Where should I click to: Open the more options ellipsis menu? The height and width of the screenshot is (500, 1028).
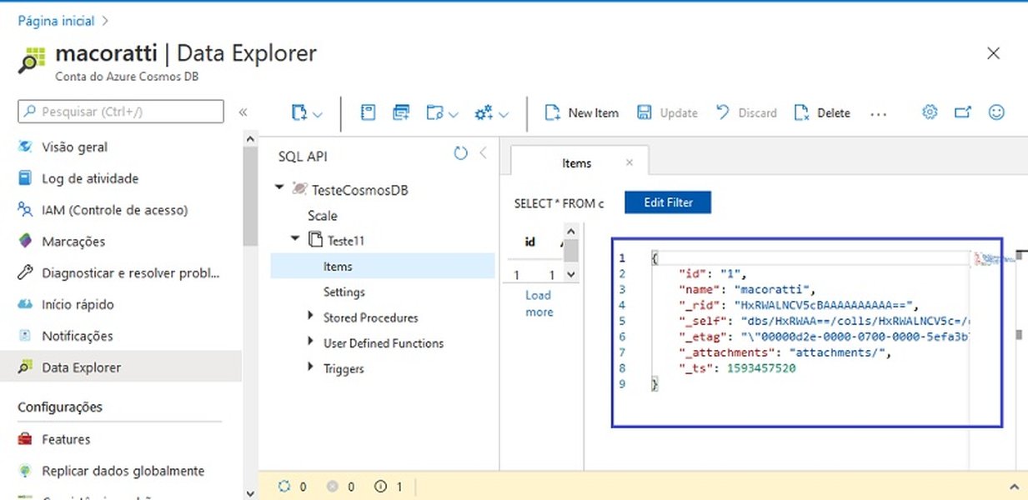click(878, 113)
